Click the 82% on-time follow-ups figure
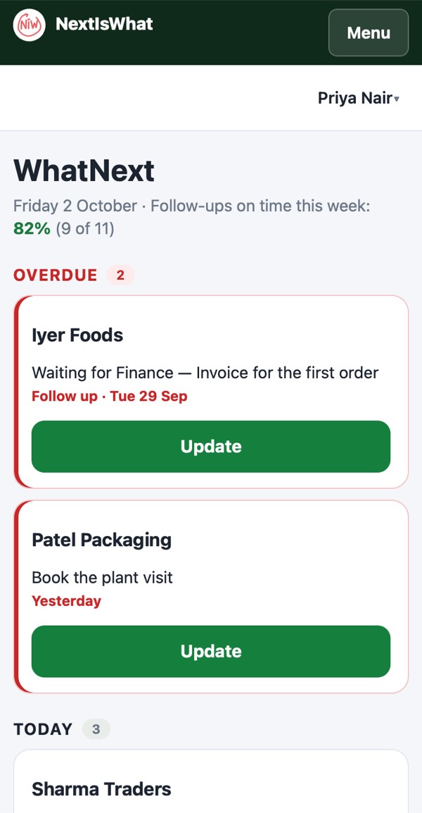Image resolution: width=422 pixels, height=813 pixels. pyautogui.click(x=32, y=228)
